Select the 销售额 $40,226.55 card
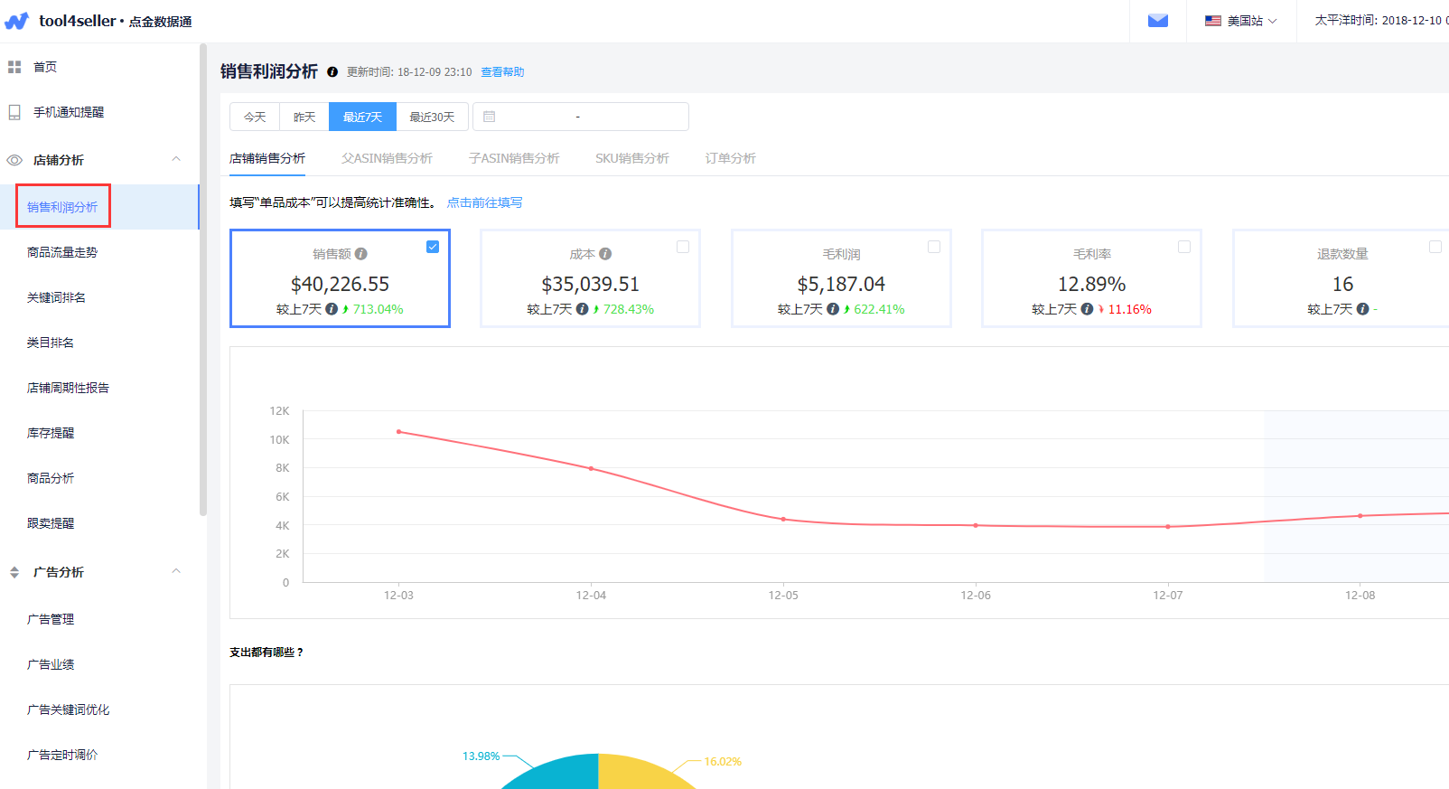 coord(341,278)
